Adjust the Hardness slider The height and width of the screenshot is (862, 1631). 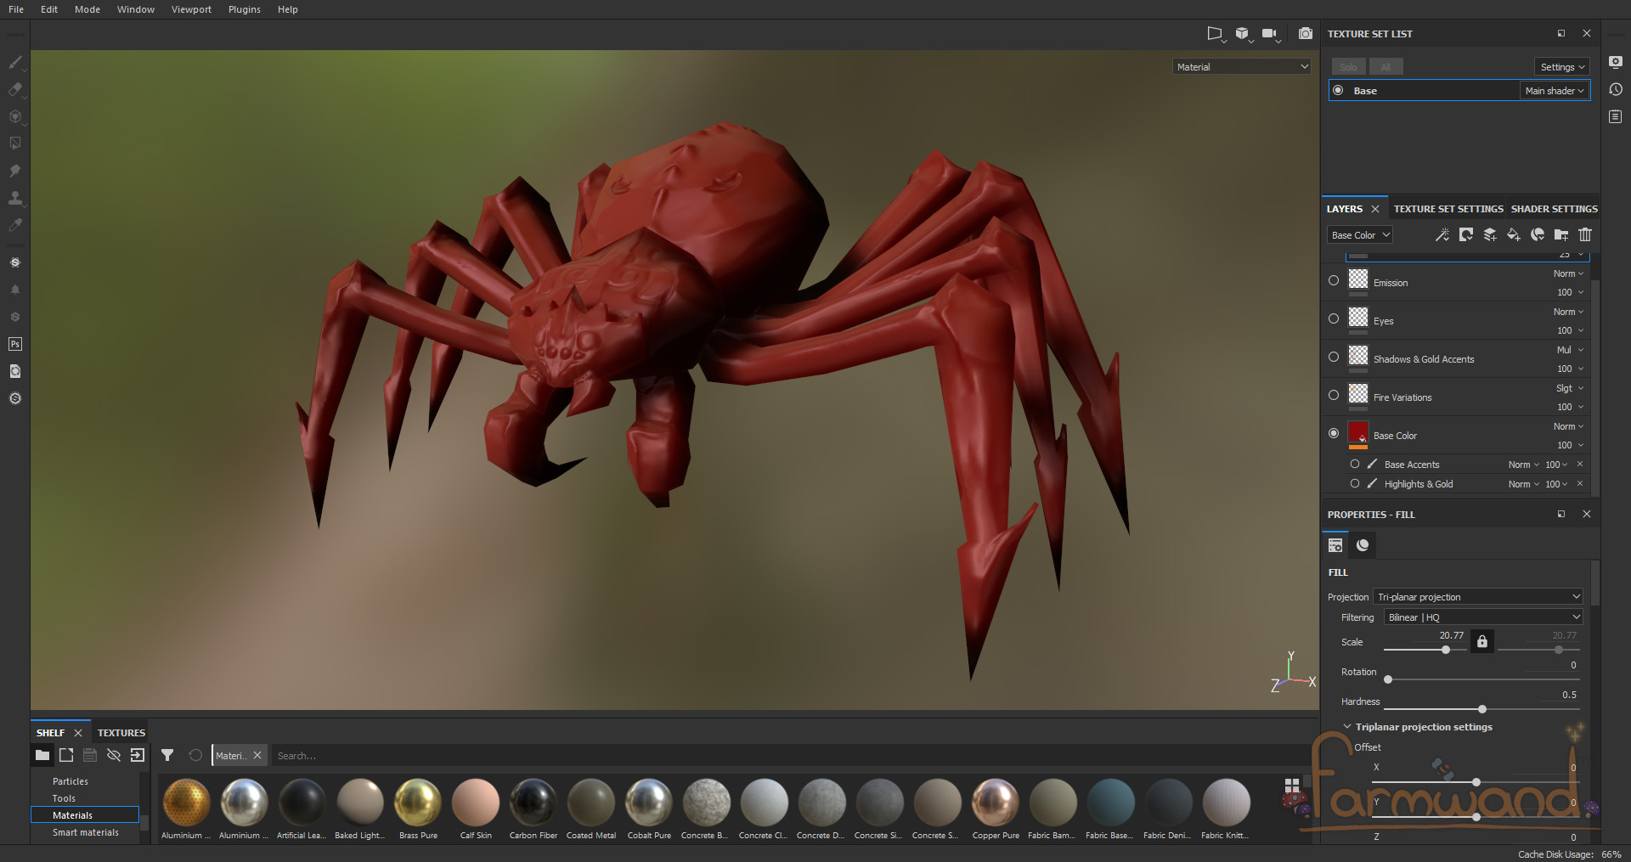pos(1482,709)
